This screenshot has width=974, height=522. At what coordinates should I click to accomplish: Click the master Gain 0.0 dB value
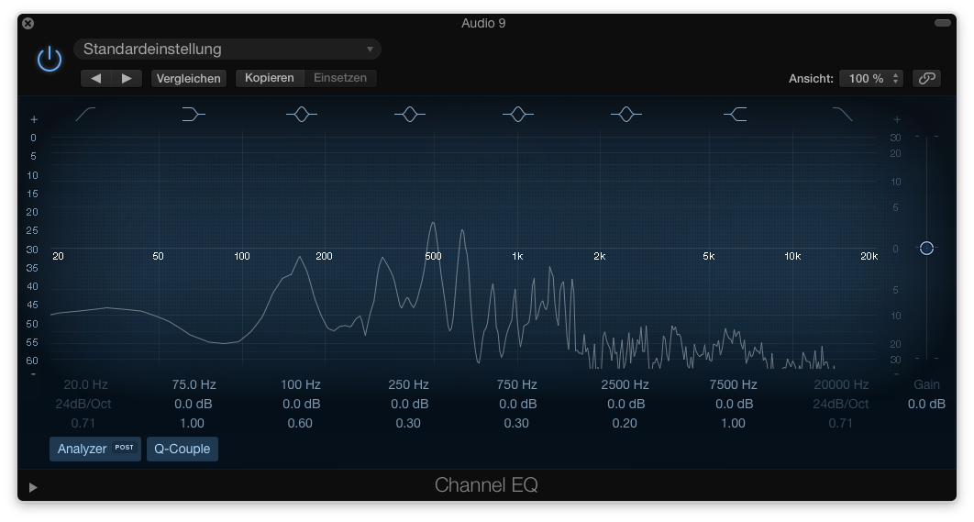(x=926, y=404)
